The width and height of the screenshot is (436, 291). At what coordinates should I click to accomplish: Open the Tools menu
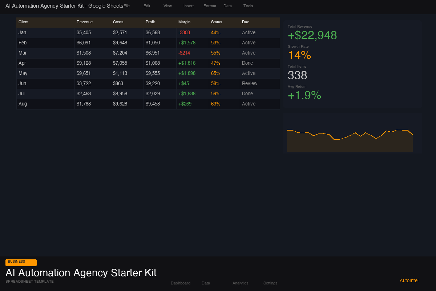pyautogui.click(x=248, y=6)
